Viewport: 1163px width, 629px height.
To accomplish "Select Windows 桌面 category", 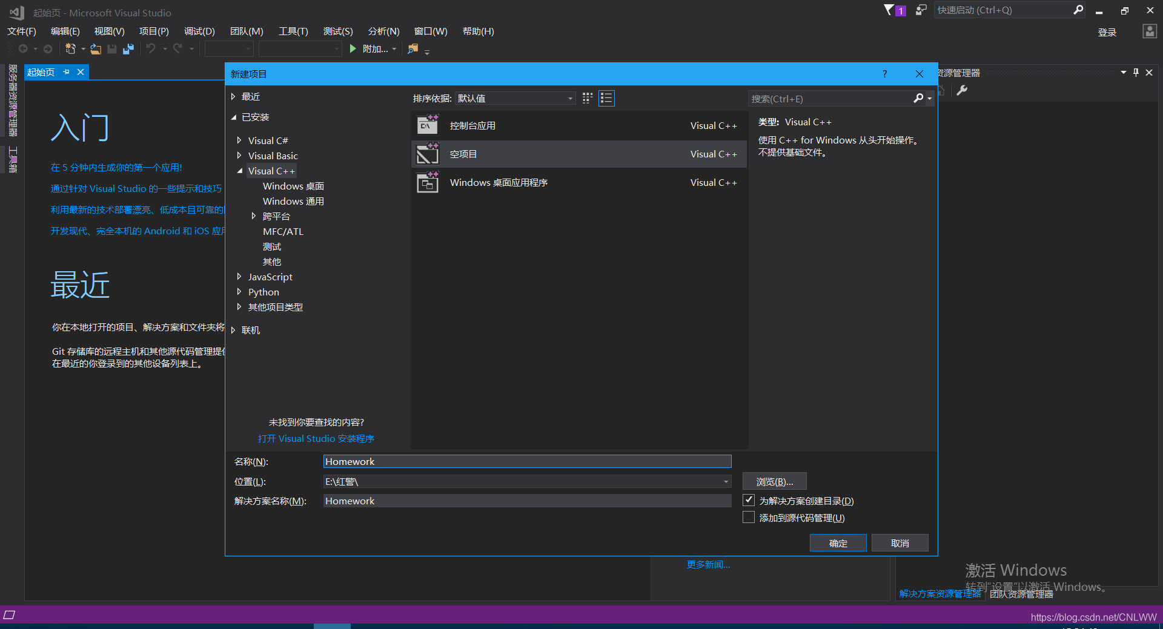I will click(x=293, y=186).
